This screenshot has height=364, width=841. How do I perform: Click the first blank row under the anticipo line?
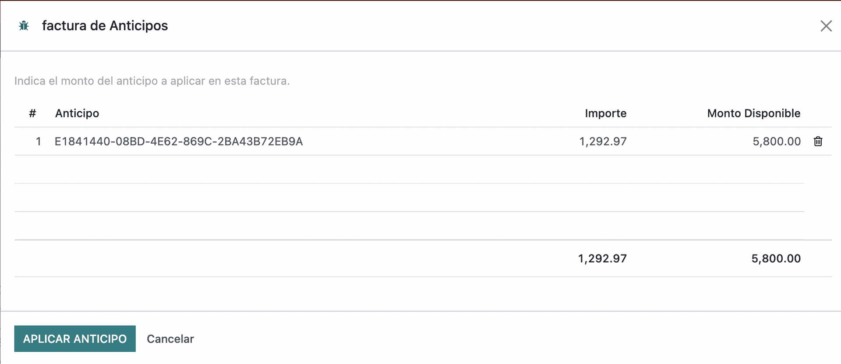point(409,169)
